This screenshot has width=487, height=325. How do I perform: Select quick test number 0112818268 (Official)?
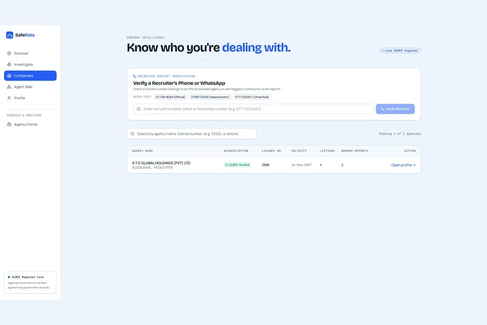tap(170, 97)
